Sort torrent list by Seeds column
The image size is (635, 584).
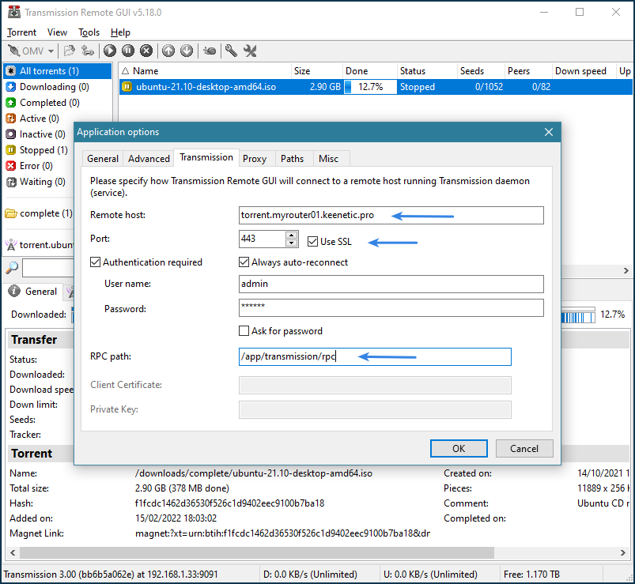pos(481,71)
